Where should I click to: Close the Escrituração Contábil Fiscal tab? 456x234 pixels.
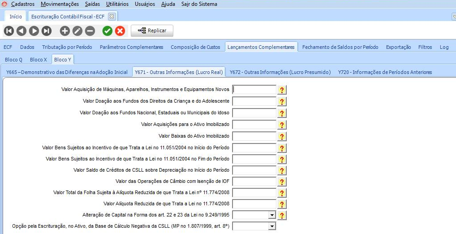(112, 17)
